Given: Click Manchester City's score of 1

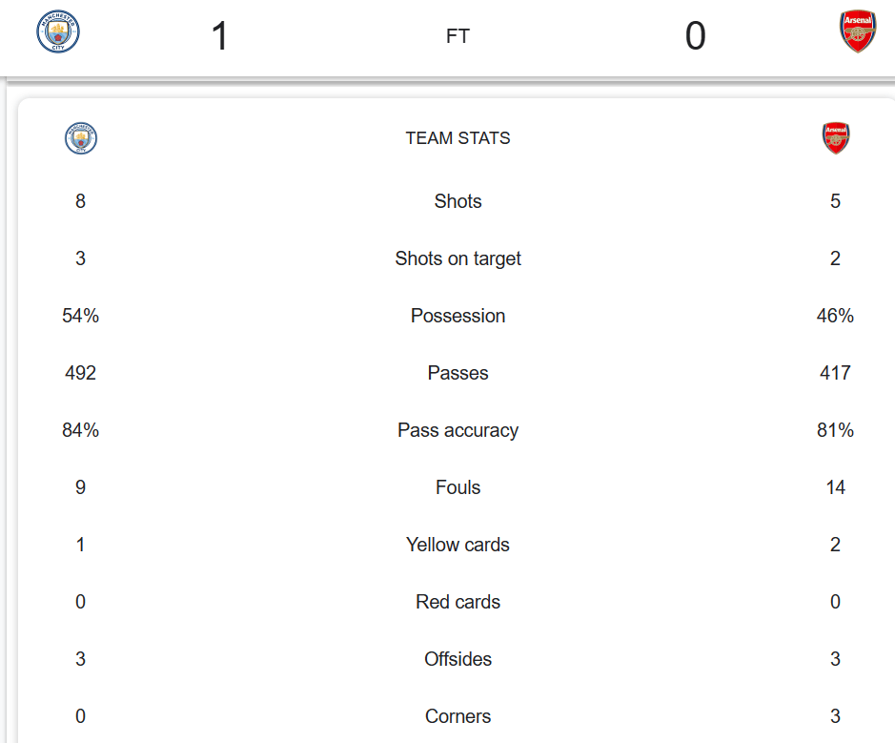Looking at the screenshot, I should (220, 36).
